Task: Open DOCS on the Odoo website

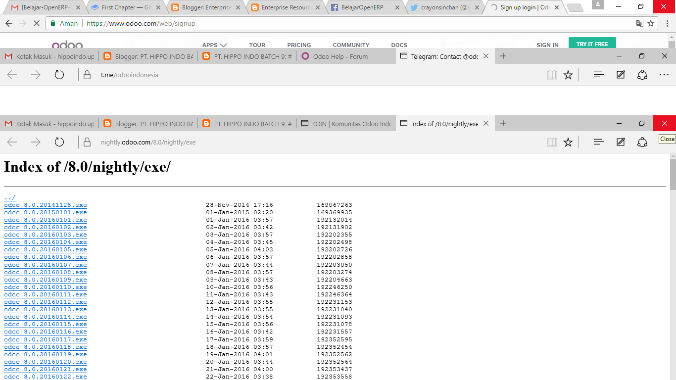Action: tap(399, 45)
